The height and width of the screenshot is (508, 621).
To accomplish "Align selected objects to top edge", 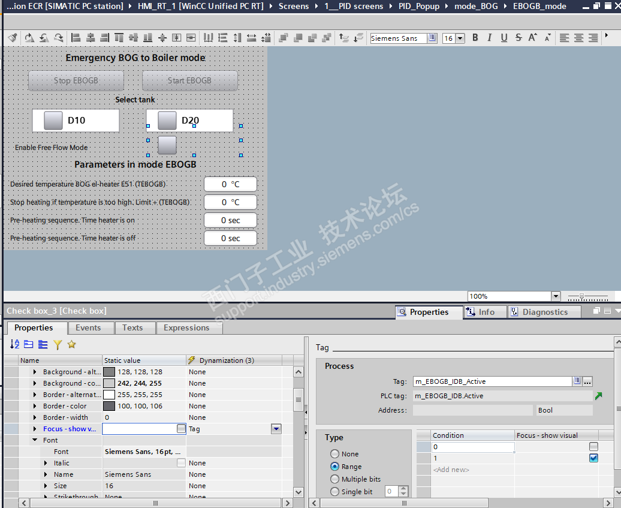I will 119,38.
